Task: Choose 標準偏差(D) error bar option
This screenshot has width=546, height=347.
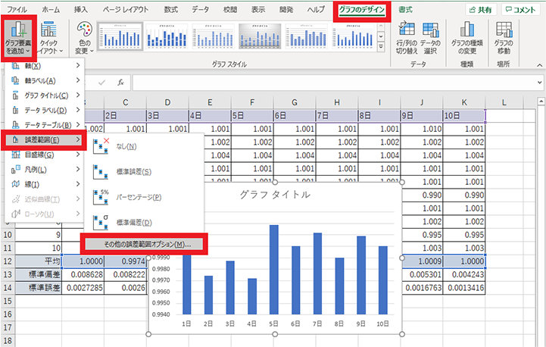Action: coord(144,222)
